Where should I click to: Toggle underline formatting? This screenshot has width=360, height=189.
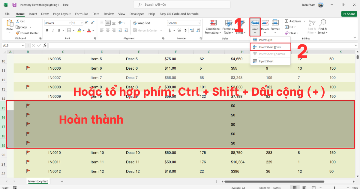click(58, 30)
